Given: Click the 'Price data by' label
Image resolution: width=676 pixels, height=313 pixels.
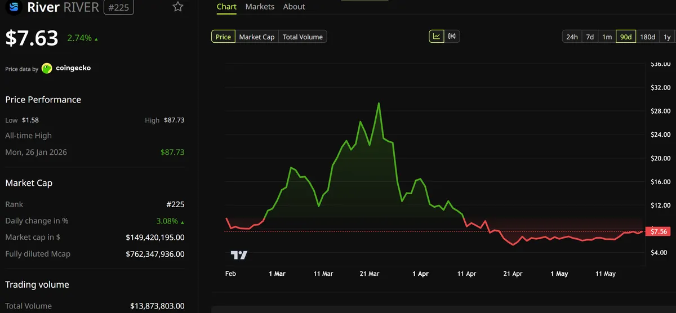Looking at the screenshot, I should (22, 69).
